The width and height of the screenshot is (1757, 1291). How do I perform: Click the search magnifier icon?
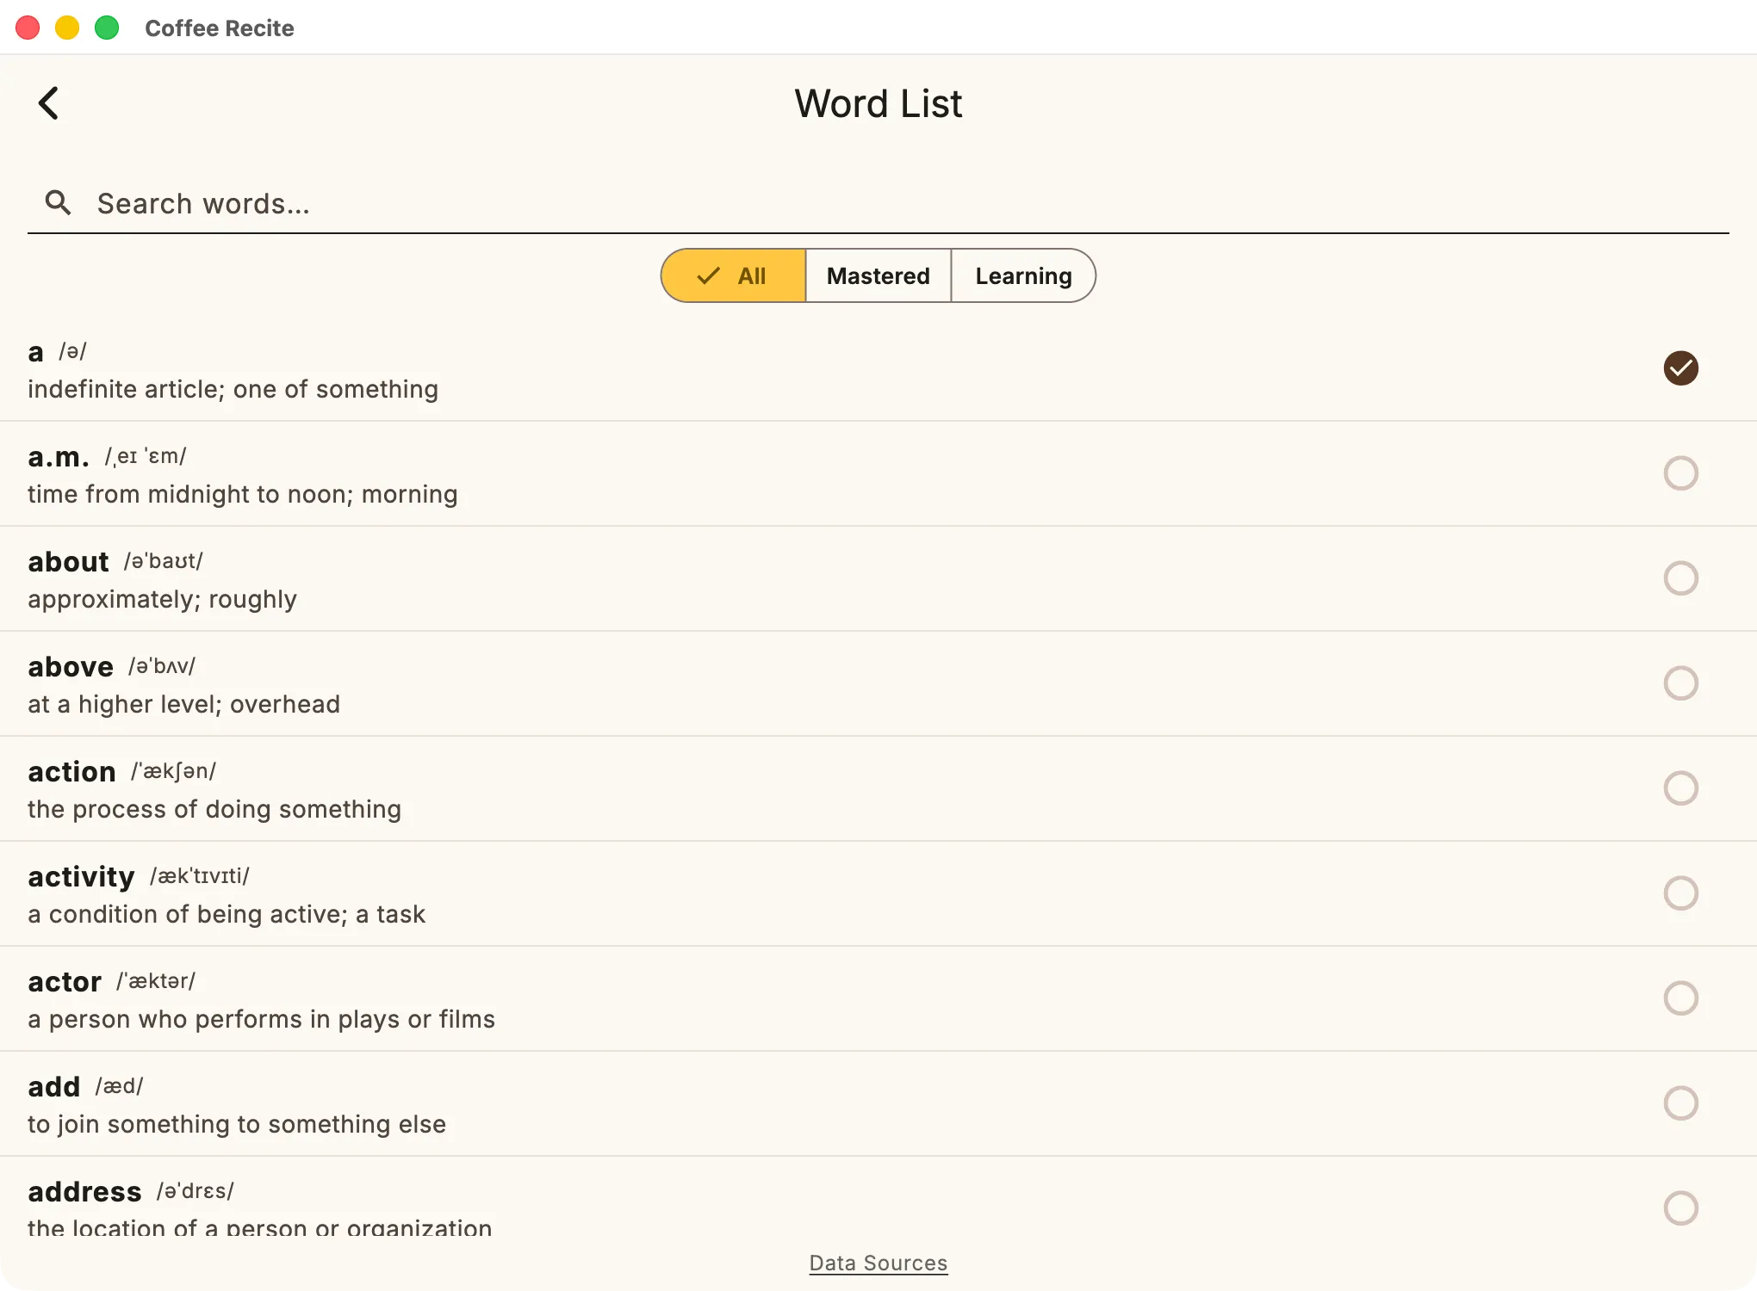click(x=58, y=203)
